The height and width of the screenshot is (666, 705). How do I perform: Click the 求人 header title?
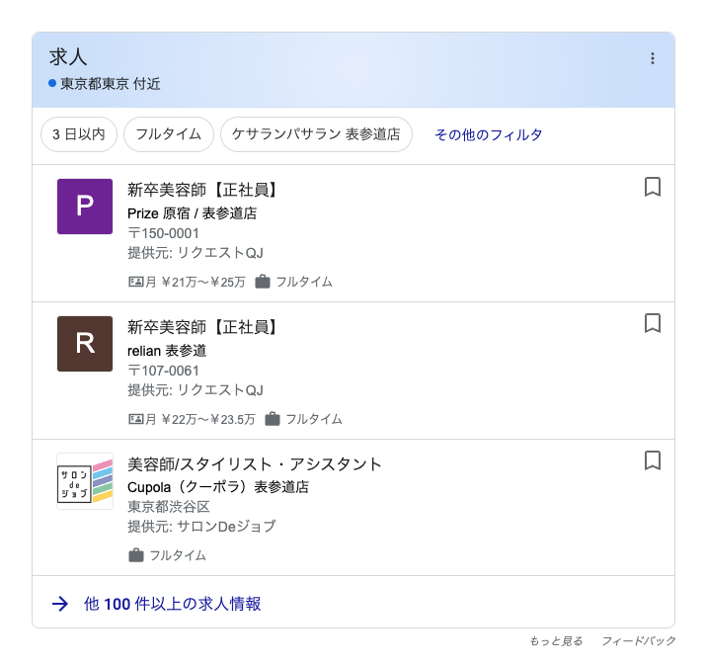coord(68,57)
